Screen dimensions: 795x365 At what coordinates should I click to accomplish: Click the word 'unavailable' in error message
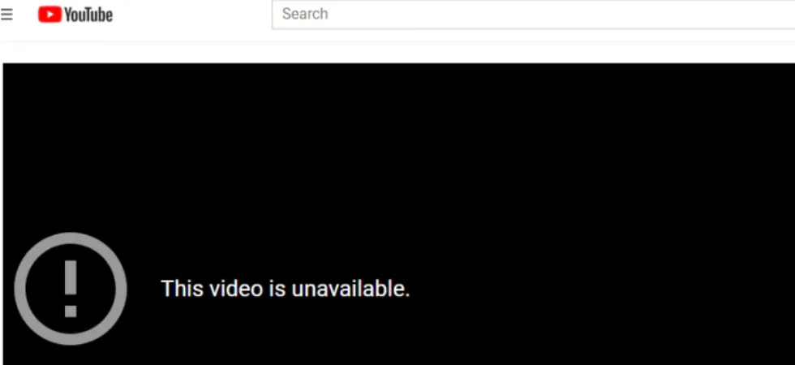pos(350,289)
